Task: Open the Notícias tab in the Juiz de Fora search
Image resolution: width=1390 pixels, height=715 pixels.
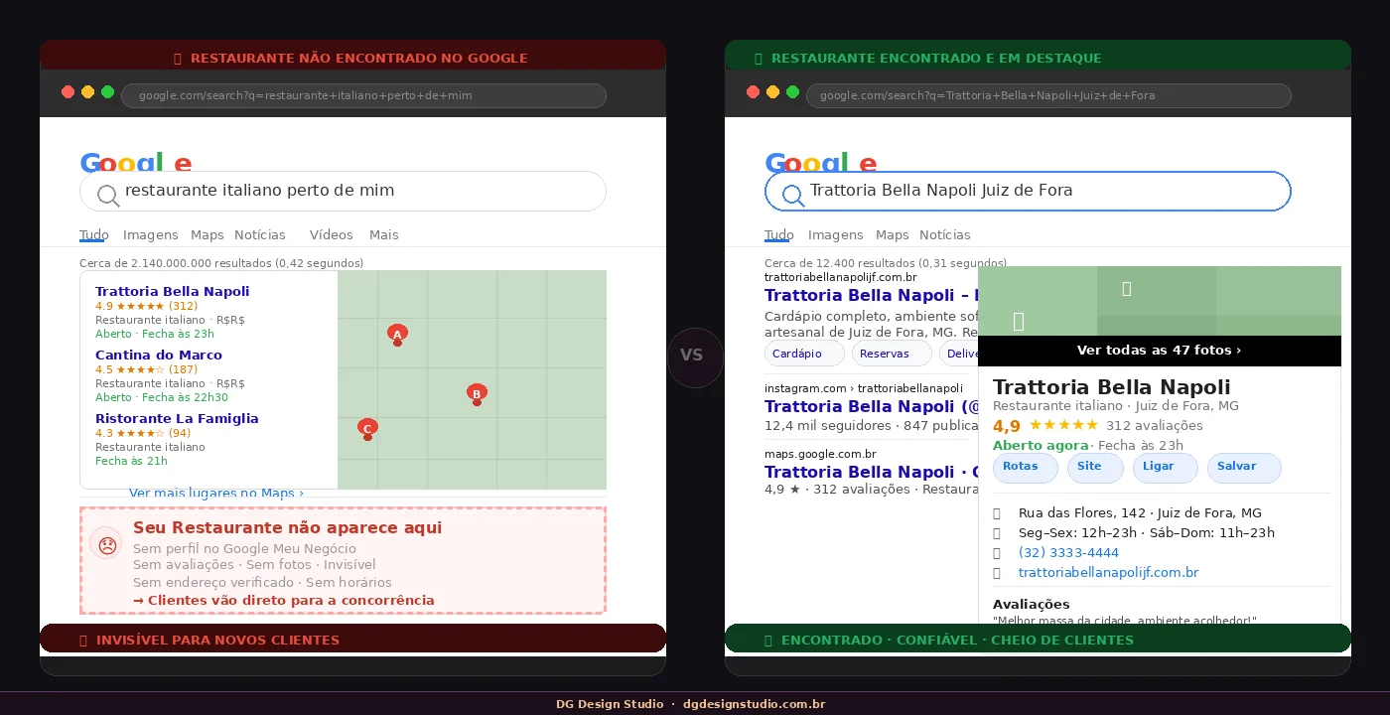Action: [x=945, y=235]
